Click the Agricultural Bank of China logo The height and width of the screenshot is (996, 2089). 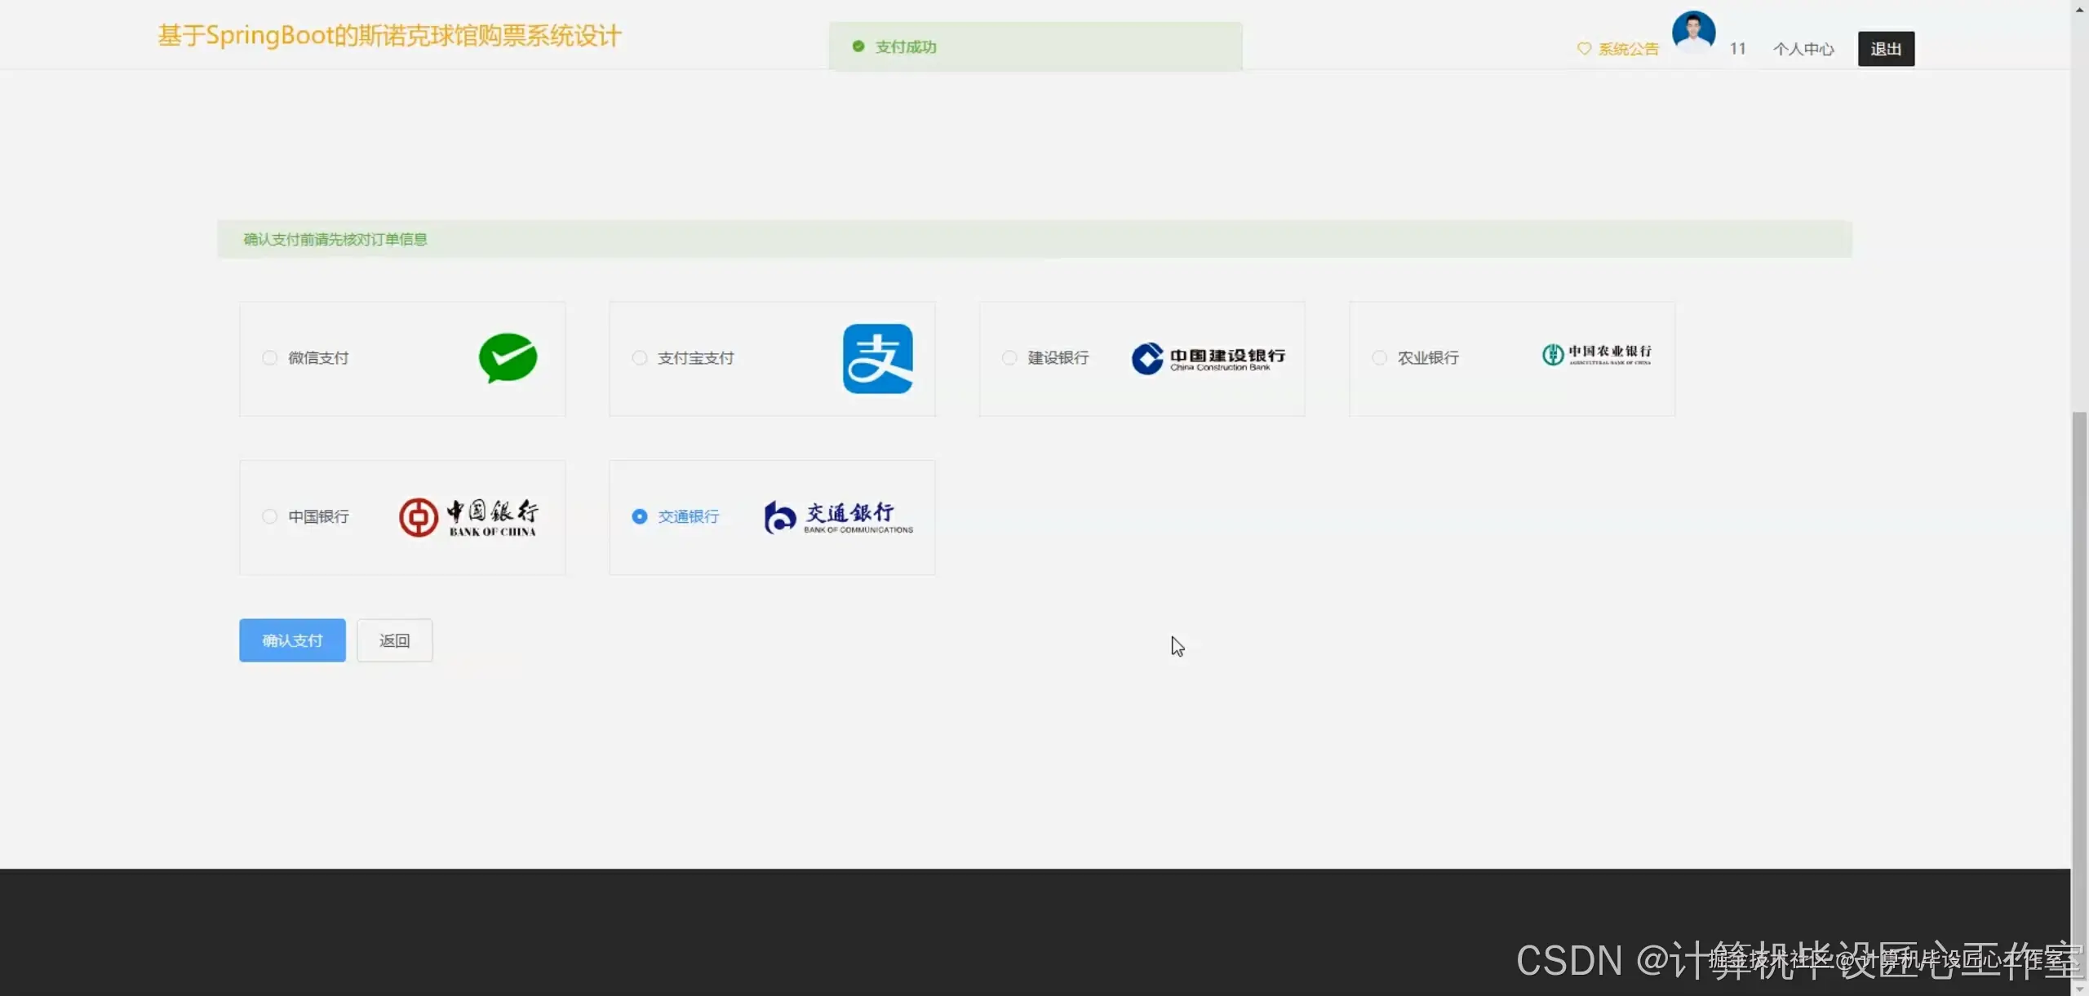[1595, 356]
